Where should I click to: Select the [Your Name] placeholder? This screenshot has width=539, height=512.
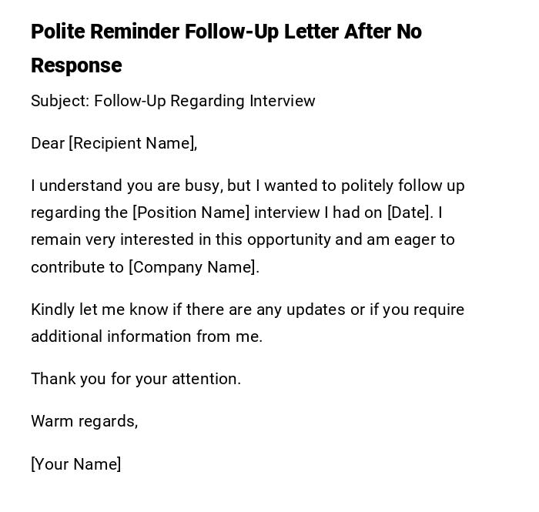(x=75, y=464)
